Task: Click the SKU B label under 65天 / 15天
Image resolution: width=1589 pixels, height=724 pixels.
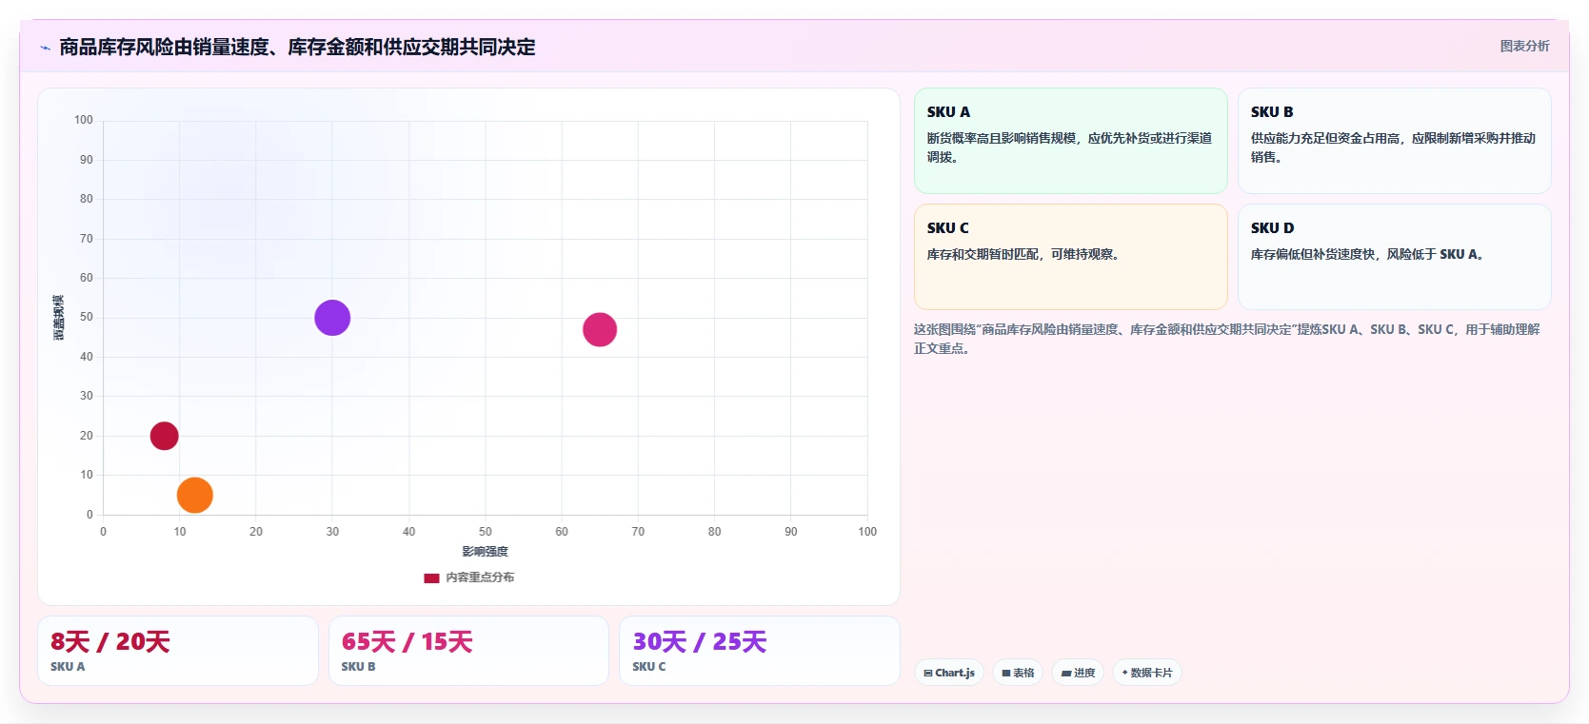Action: [359, 667]
